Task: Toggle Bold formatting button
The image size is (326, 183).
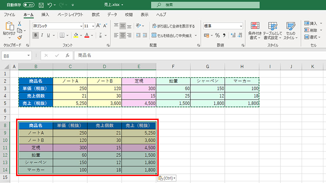Action: pyautogui.click(x=36, y=35)
